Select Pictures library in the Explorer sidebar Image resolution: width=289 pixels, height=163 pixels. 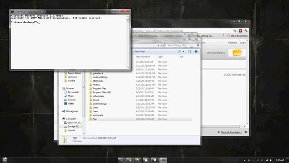point(70,100)
